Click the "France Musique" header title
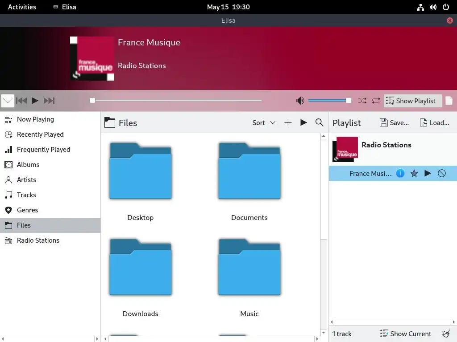This screenshot has height=342, width=457. [x=149, y=42]
